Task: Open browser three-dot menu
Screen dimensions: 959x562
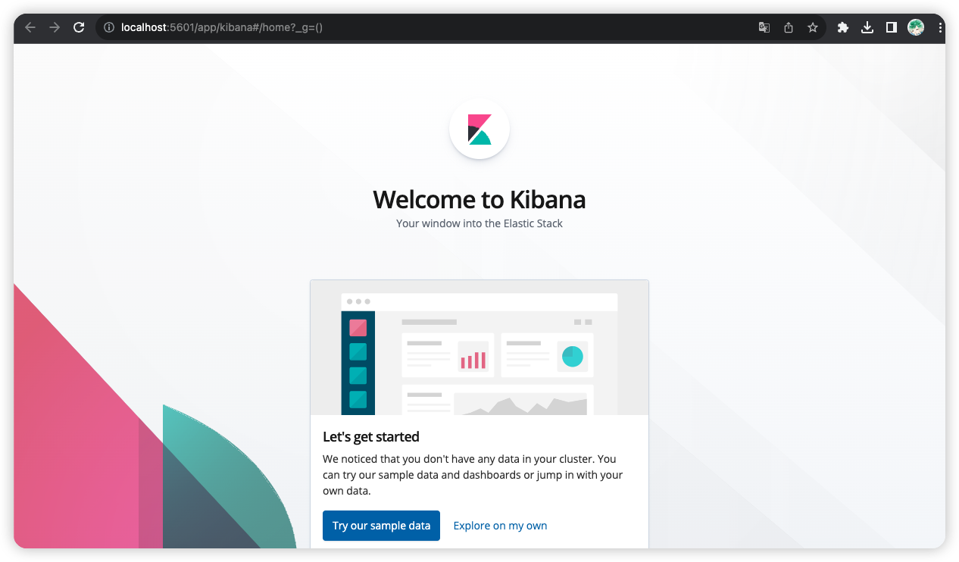Action: [x=940, y=27]
